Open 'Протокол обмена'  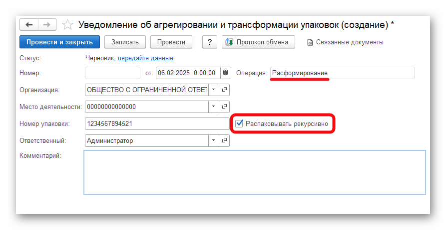coord(258,42)
